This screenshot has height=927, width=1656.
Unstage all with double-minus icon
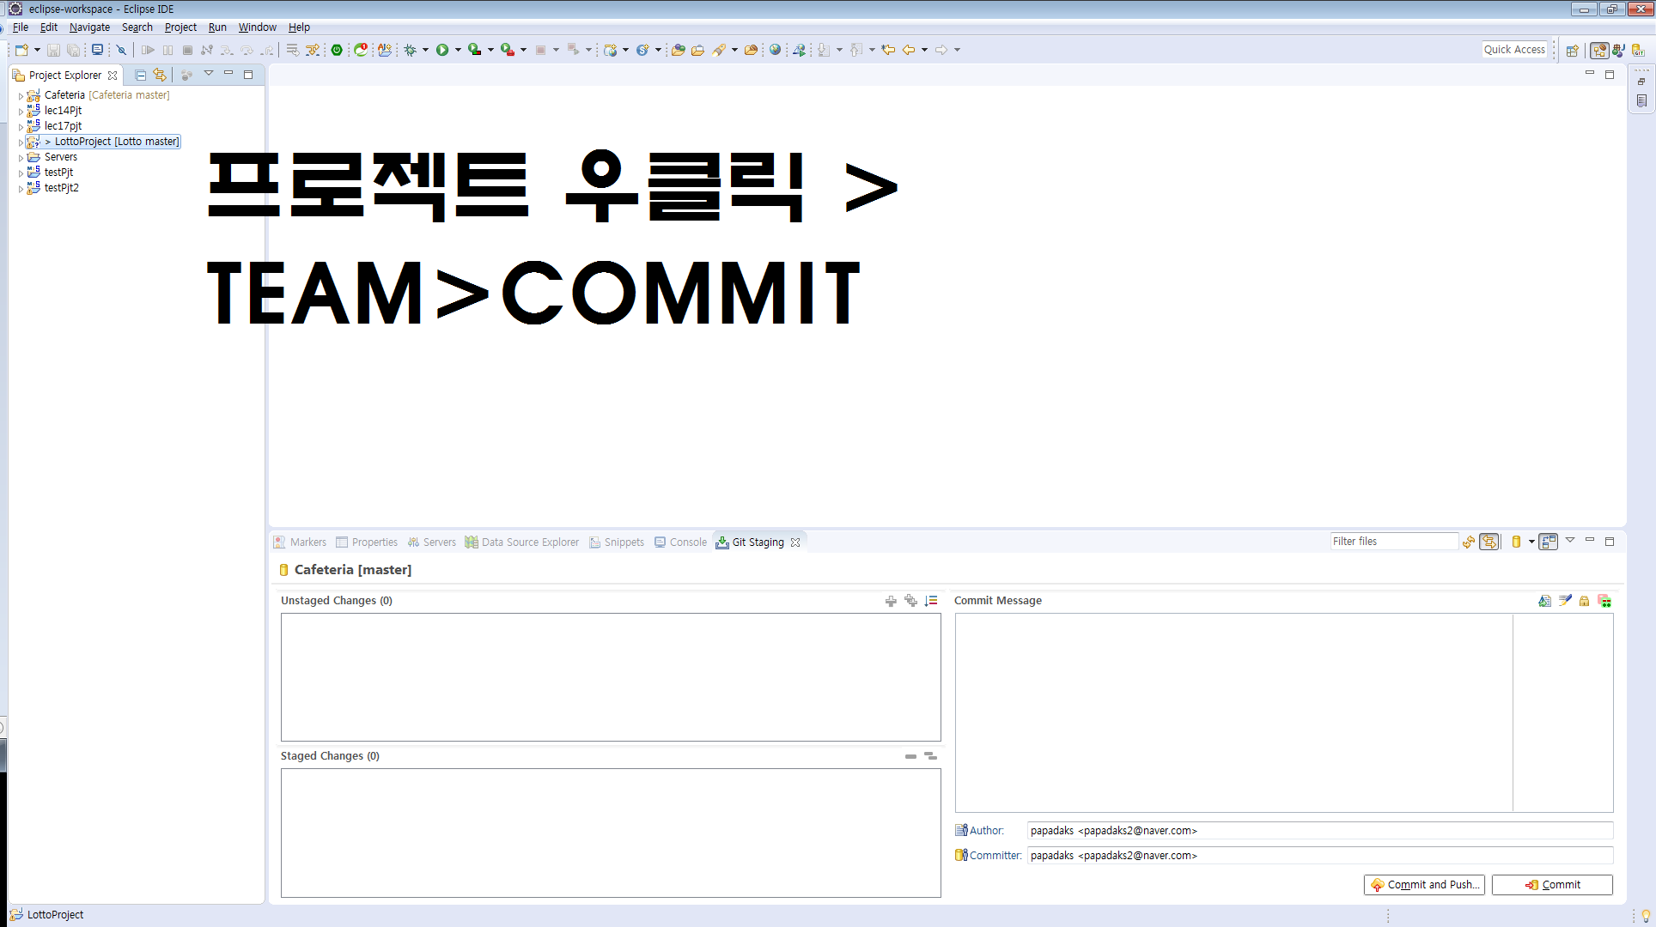click(x=930, y=756)
